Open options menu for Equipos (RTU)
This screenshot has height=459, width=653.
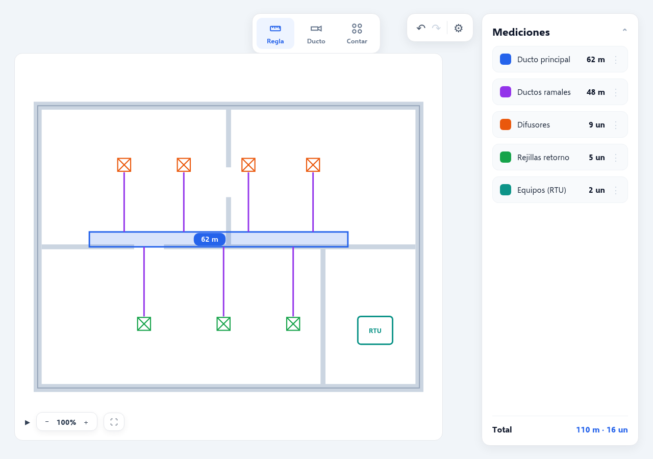(x=616, y=190)
